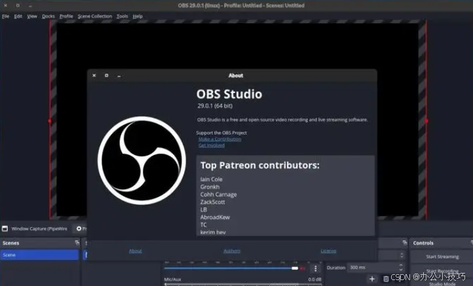Open the Help menu

point(138,16)
